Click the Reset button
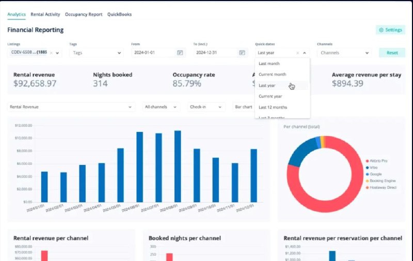This screenshot has height=261, width=413. pyautogui.click(x=392, y=53)
